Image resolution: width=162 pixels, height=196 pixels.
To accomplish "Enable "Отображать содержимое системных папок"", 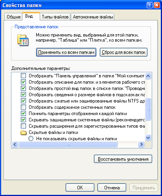I will coord(24,107).
